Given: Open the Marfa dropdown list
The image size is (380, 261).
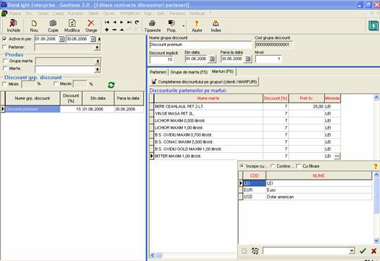Looking at the screenshot, I should 97,70.
